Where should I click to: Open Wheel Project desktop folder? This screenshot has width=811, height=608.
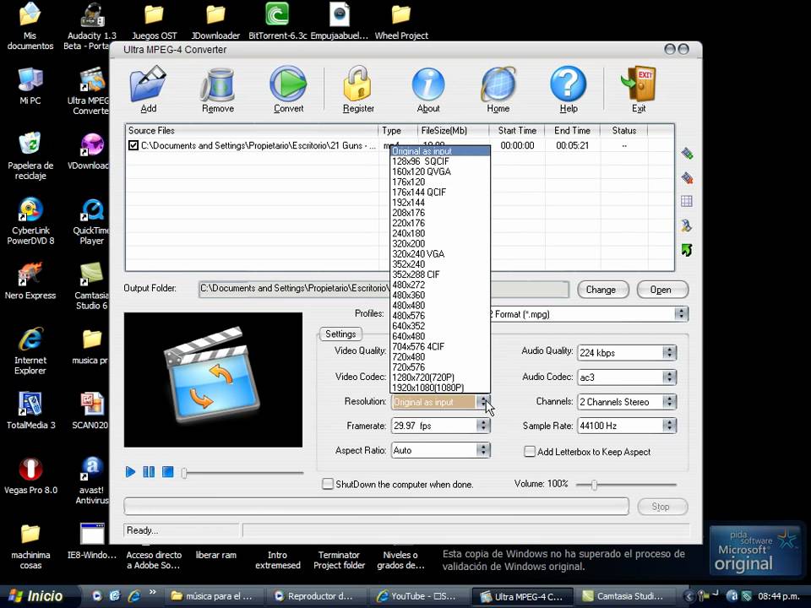click(400, 14)
